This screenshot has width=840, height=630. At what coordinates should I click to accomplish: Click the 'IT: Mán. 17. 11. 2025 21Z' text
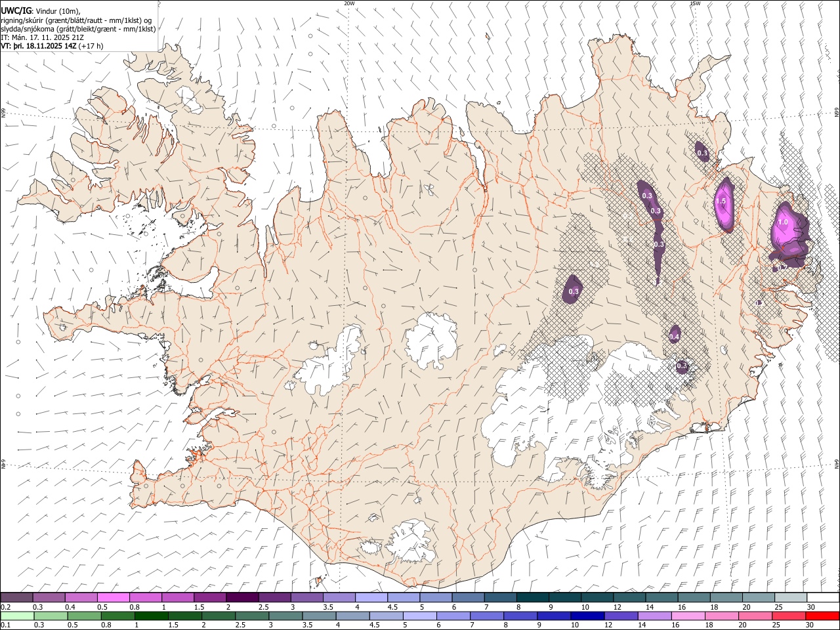[42, 37]
